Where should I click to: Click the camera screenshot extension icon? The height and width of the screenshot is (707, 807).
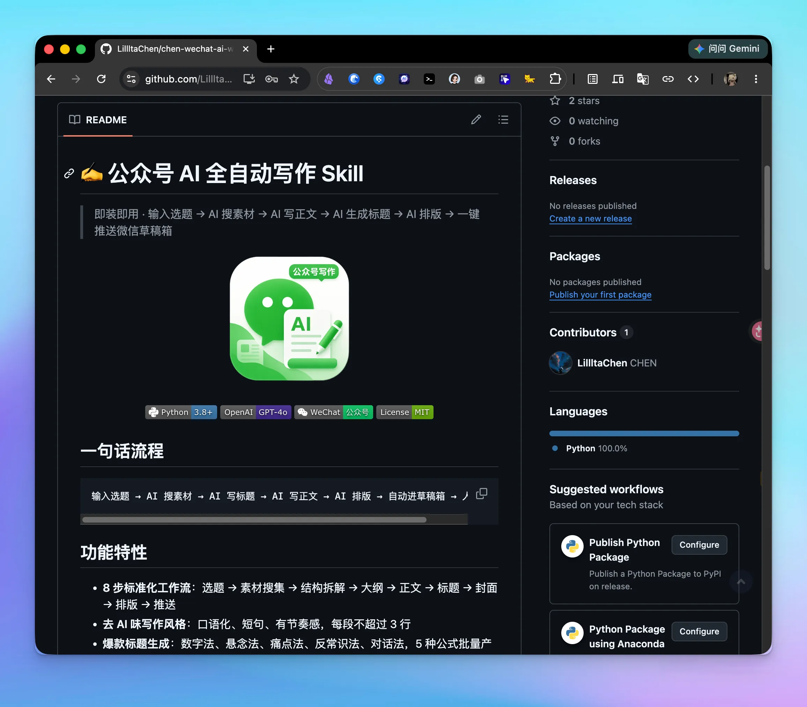(x=479, y=79)
